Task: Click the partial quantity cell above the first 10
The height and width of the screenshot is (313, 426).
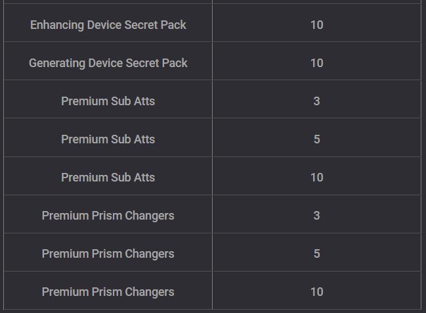Action: (317, 1)
